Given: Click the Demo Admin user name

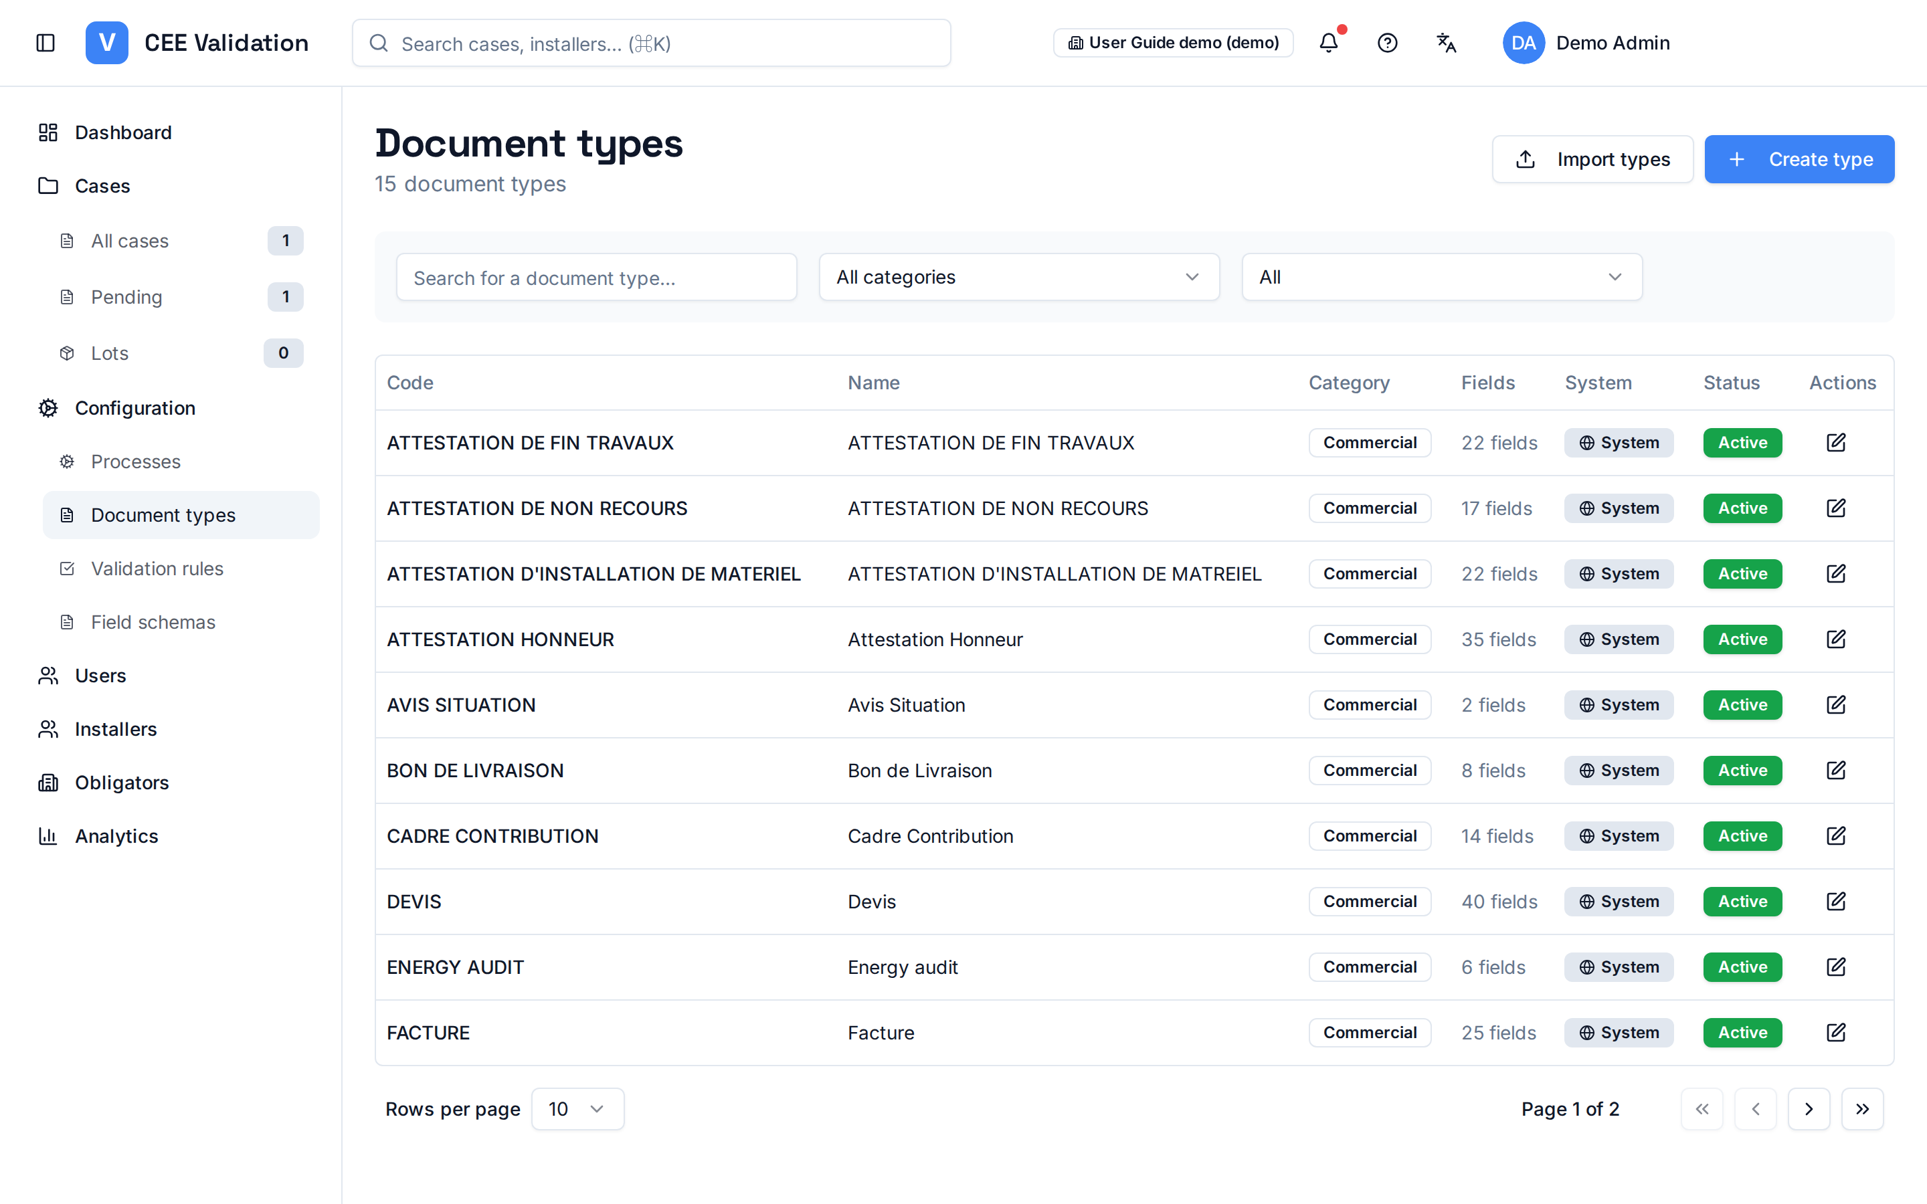Looking at the screenshot, I should pos(1613,43).
